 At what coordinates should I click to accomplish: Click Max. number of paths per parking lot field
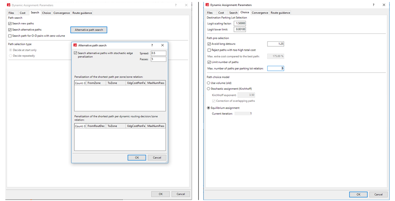(275, 68)
